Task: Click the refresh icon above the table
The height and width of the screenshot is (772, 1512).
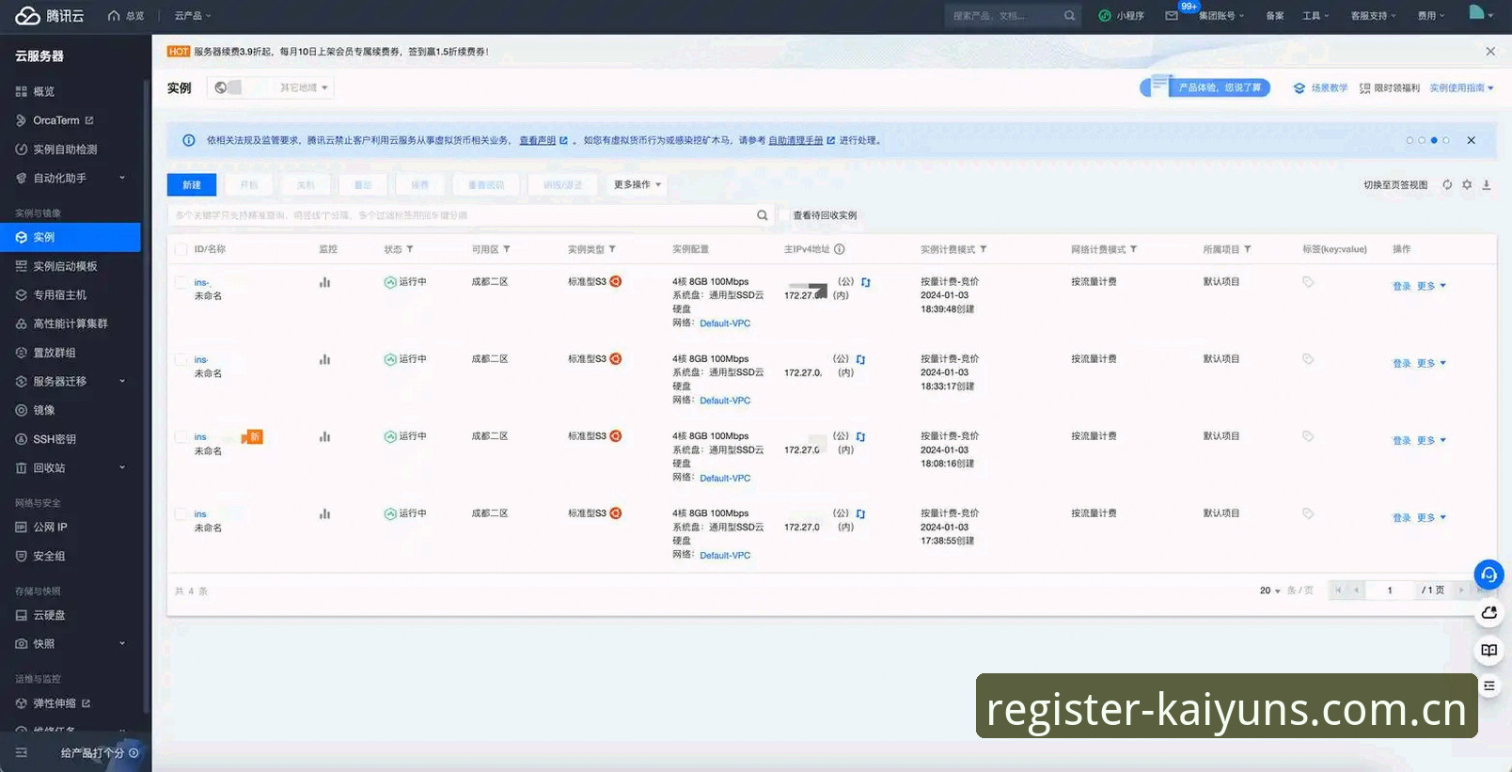Action: (x=1447, y=185)
